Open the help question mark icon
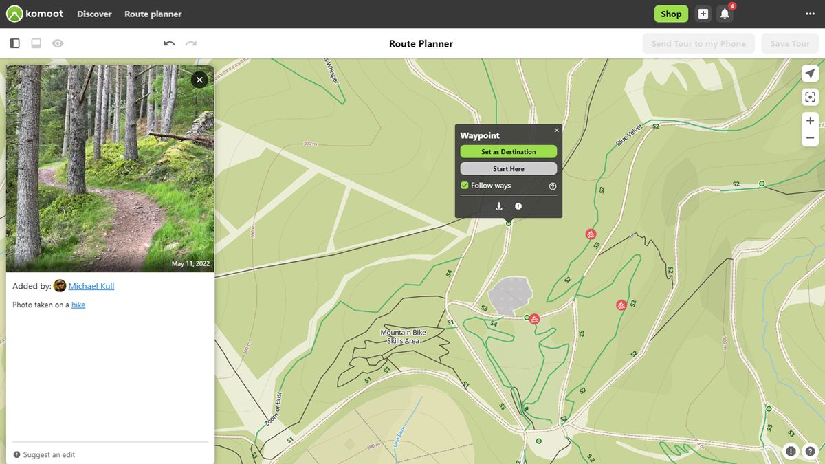 click(810, 451)
